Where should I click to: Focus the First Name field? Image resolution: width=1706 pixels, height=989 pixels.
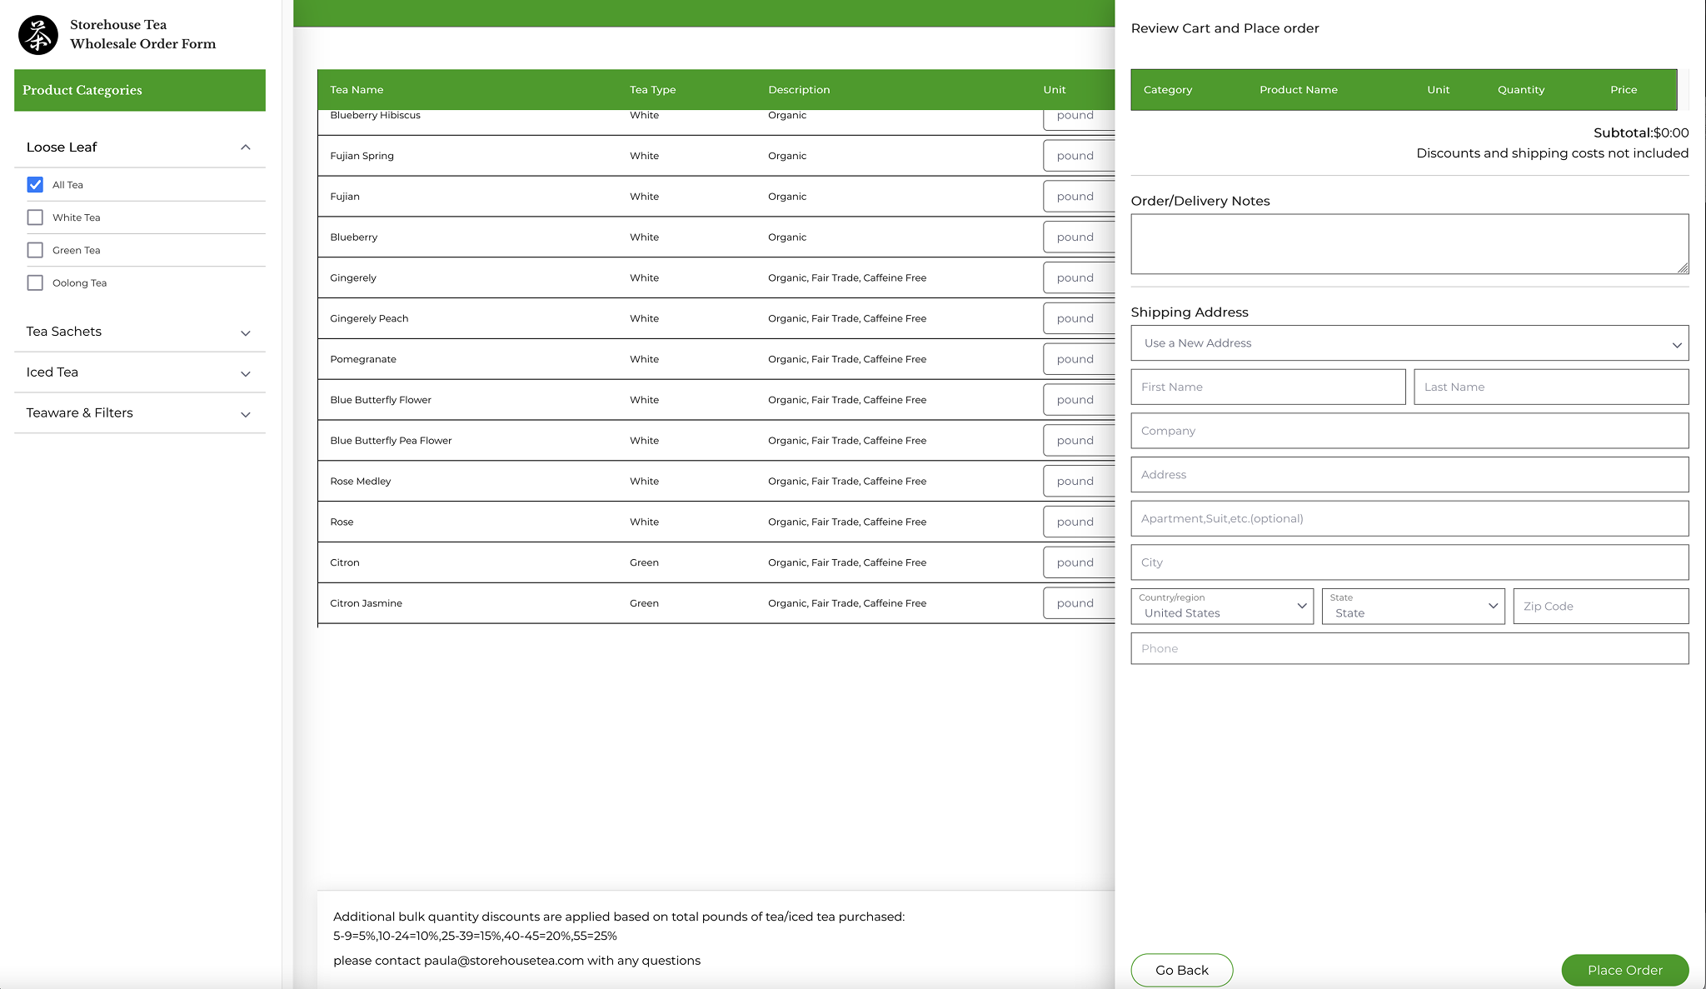coord(1267,387)
